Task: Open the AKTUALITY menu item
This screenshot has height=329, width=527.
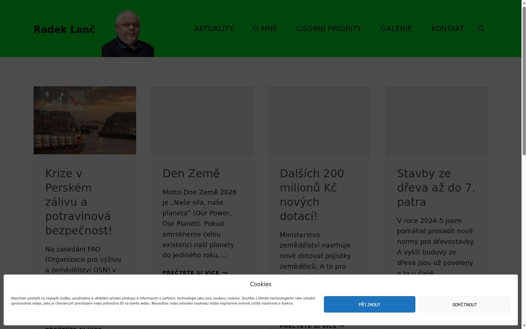Action: click(214, 29)
